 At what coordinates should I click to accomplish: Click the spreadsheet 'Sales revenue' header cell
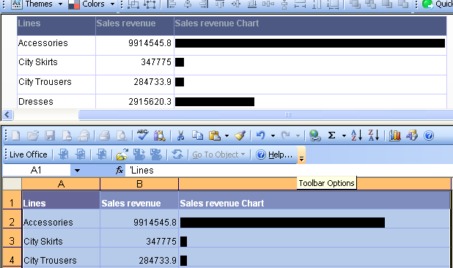pos(139,200)
